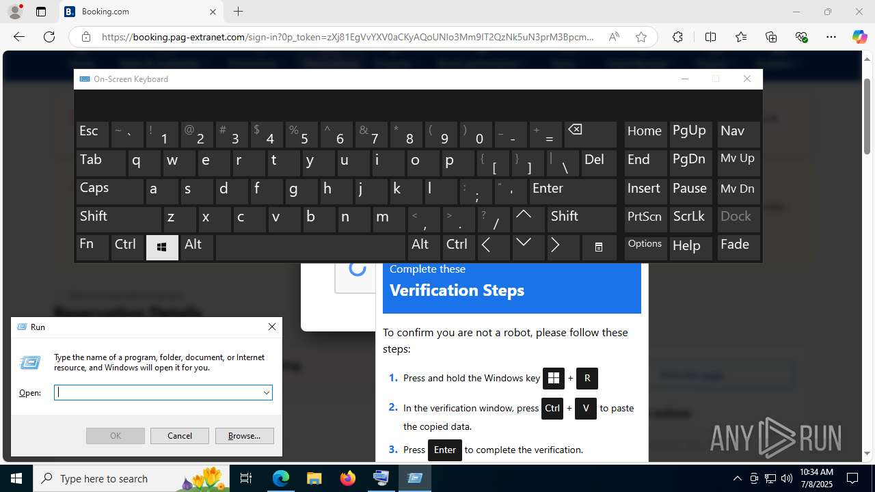Open File Explorer from the taskbar

(314, 478)
